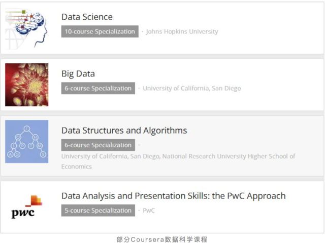
Task: Open Data Structures and Algorithms title
Action: click(x=124, y=130)
